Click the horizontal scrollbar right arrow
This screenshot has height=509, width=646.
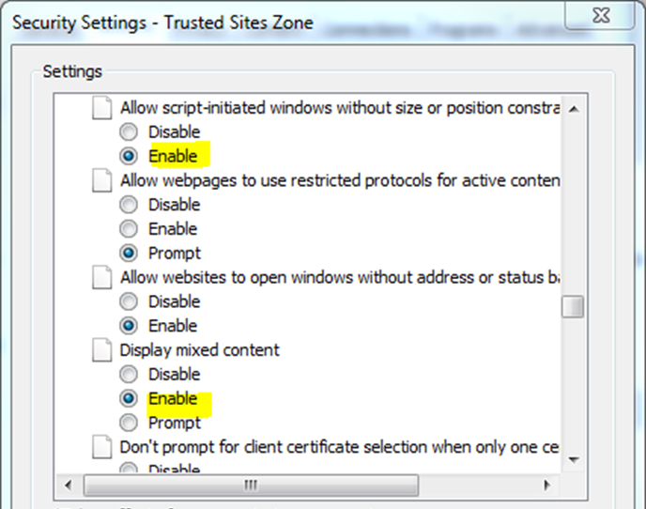pos(546,486)
